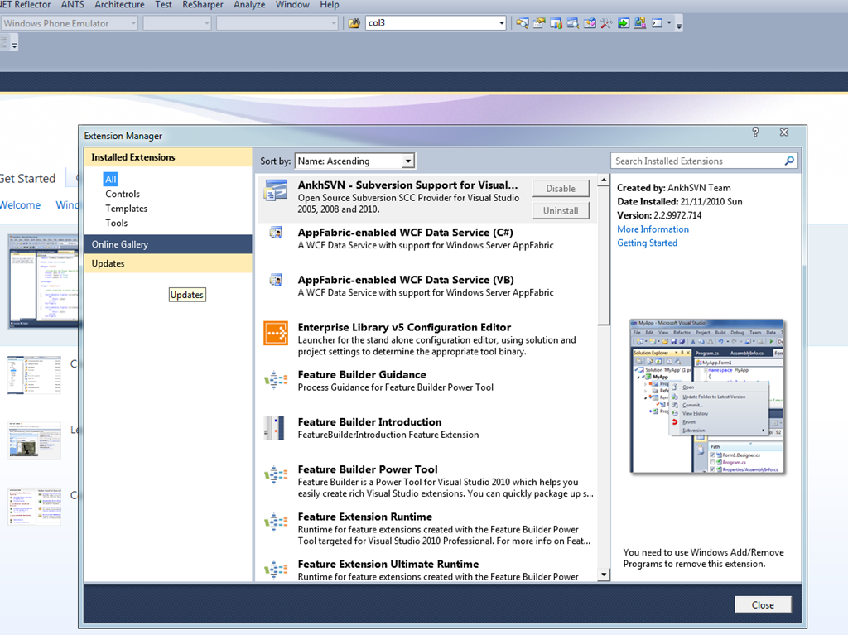848x635 pixels.
Task: Open the Windows Phone Emulator target dropdown
Action: pos(132,23)
